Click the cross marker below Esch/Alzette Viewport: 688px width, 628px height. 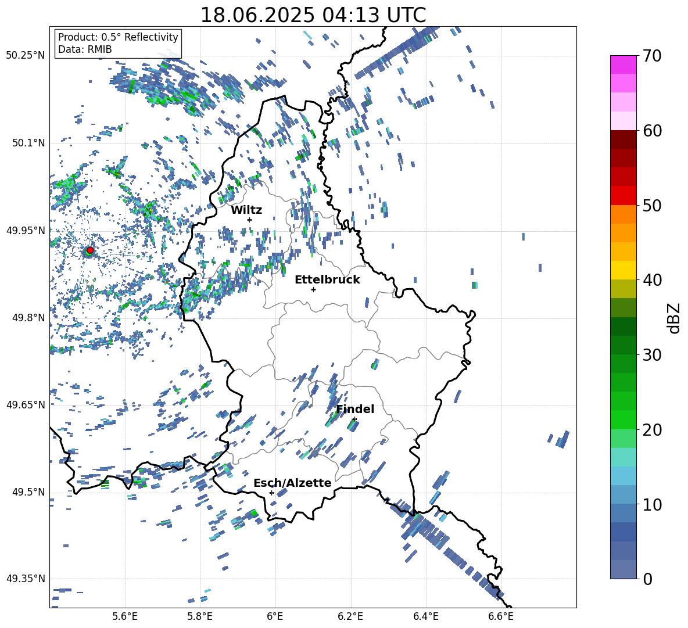tap(271, 493)
